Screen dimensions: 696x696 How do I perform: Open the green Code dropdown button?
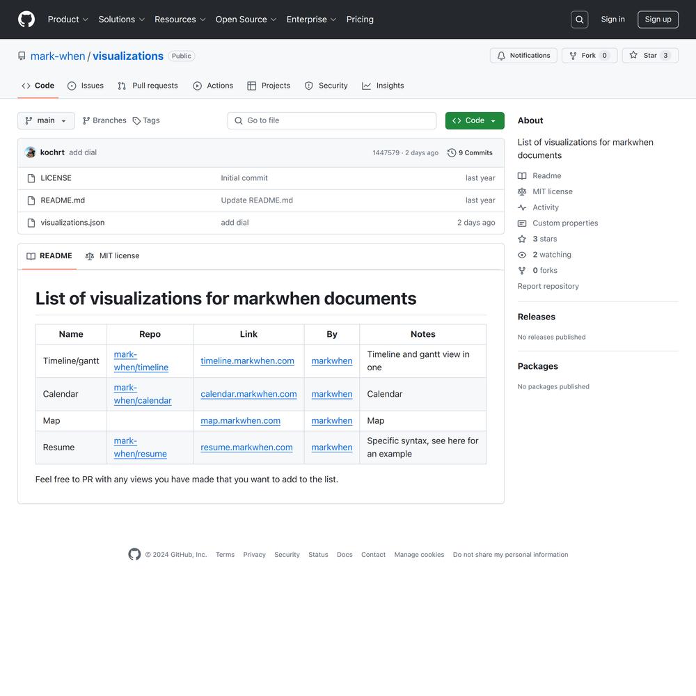pyautogui.click(x=475, y=120)
